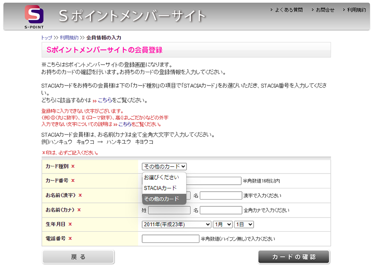Viewport: 373px width, 271px height.
Task: Choose STACIAカード option
Action: tap(164, 188)
